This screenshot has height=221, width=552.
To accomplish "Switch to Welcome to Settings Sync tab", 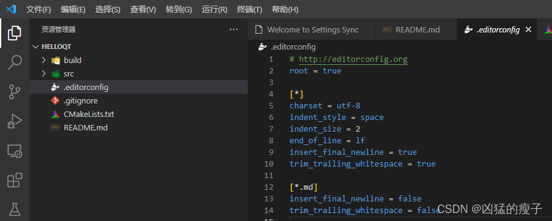I will click(312, 30).
